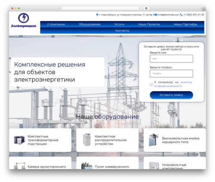Viewport: 215px width, 182px height.
Task: Reload page via browser refresh icon
Action: tap(140, 9)
